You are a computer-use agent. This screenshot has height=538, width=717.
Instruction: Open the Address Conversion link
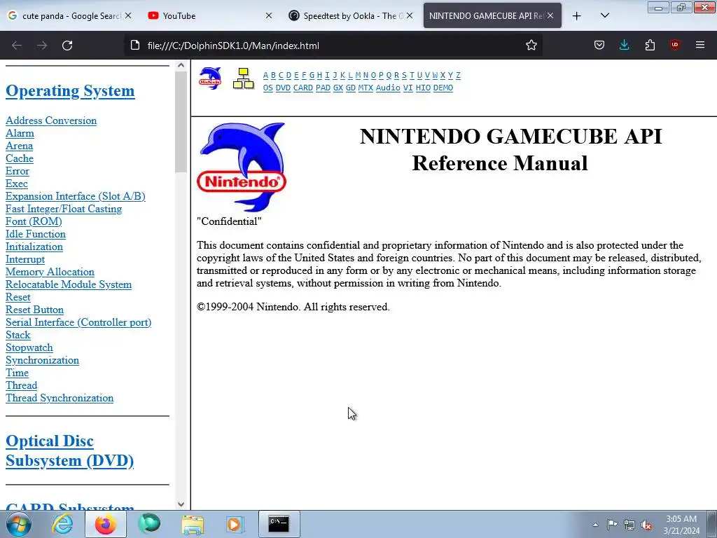click(x=51, y=120)
